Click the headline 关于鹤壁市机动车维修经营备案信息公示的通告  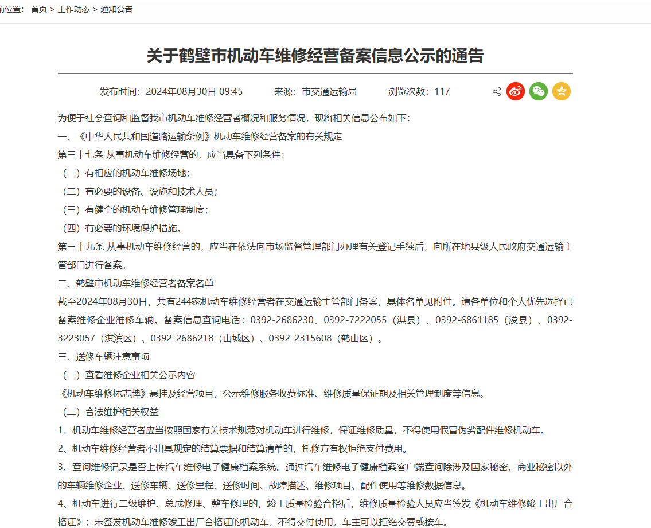click(x=315, y=56)
